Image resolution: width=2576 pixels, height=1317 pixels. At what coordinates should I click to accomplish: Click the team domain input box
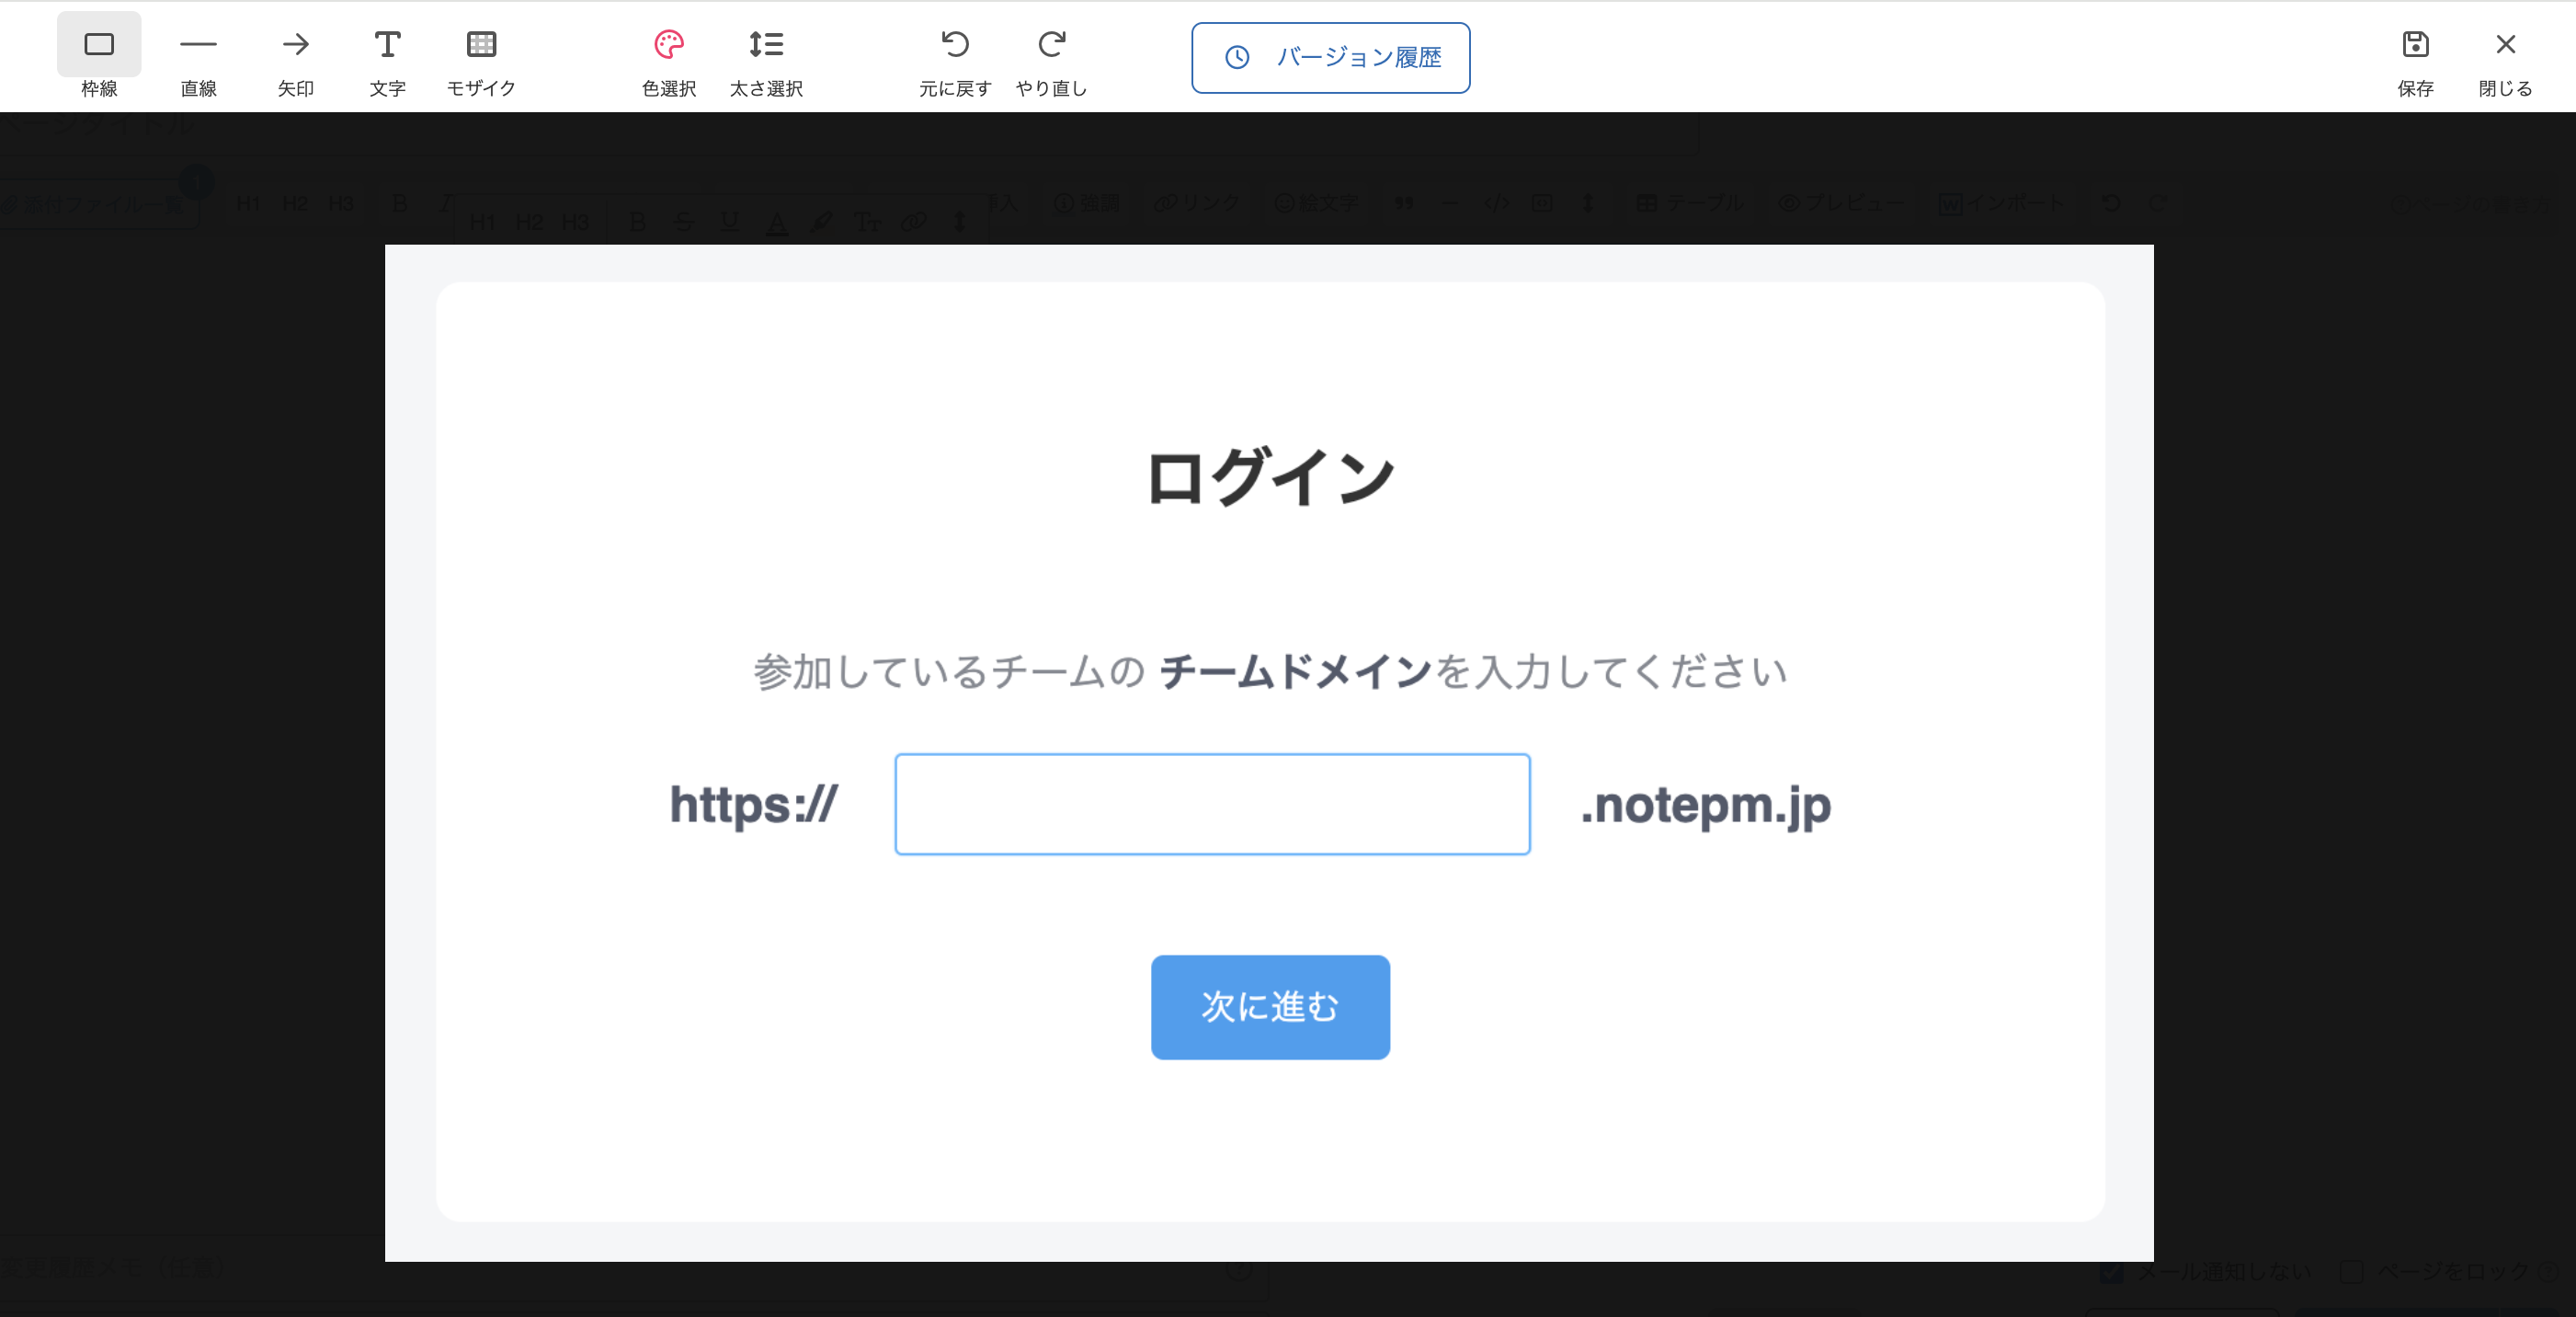click(1212, 805)
